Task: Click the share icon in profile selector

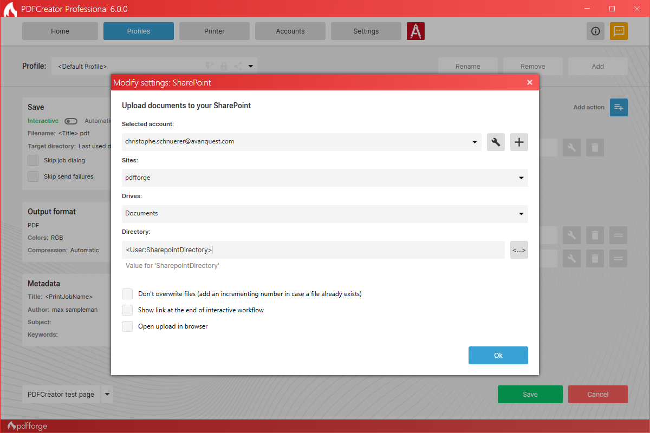Action: pyautogui.click(x=238, y=67)
